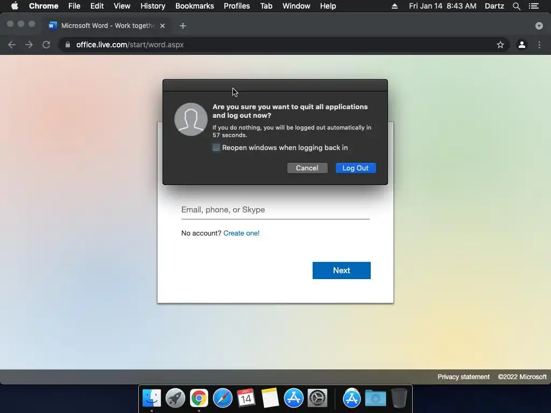Viewport: 551px width, 413px height.
Task: Bookmark this page with the star
Action: (x=500, y=45)
